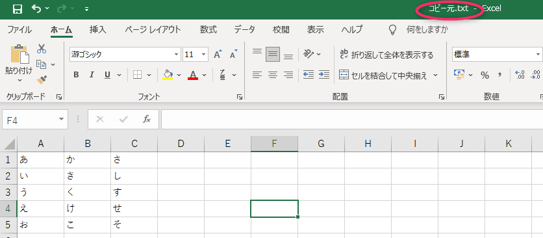
Task: Switch to the 挿入 tab
Action: click(98, 29)
